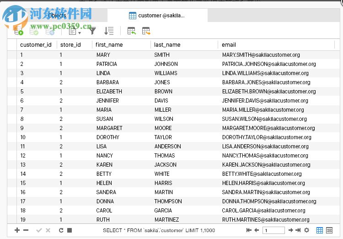
Task: Click the Stop square icon
Action: pyautogui.click(x=70, y=230)
